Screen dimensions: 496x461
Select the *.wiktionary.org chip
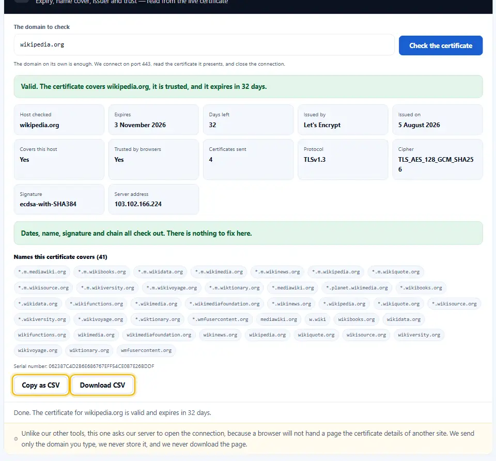[x=158, y=319]
